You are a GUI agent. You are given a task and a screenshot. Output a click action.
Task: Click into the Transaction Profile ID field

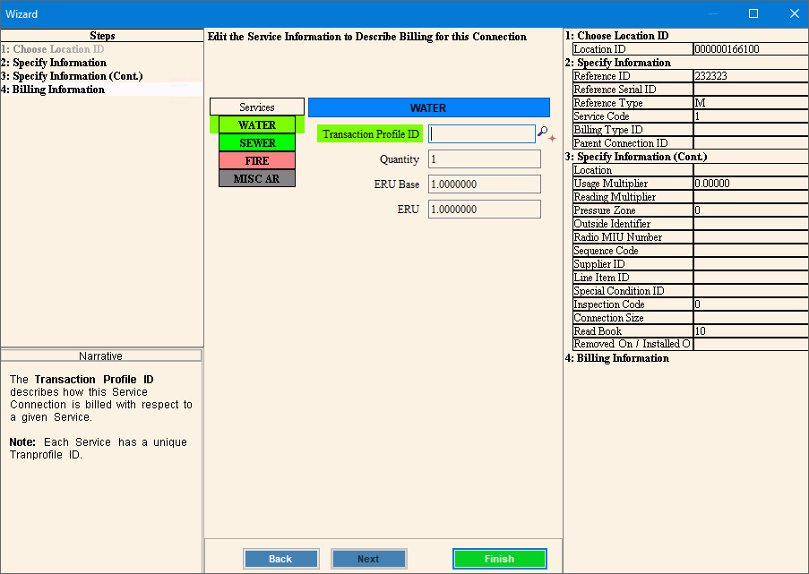[482, 134]
